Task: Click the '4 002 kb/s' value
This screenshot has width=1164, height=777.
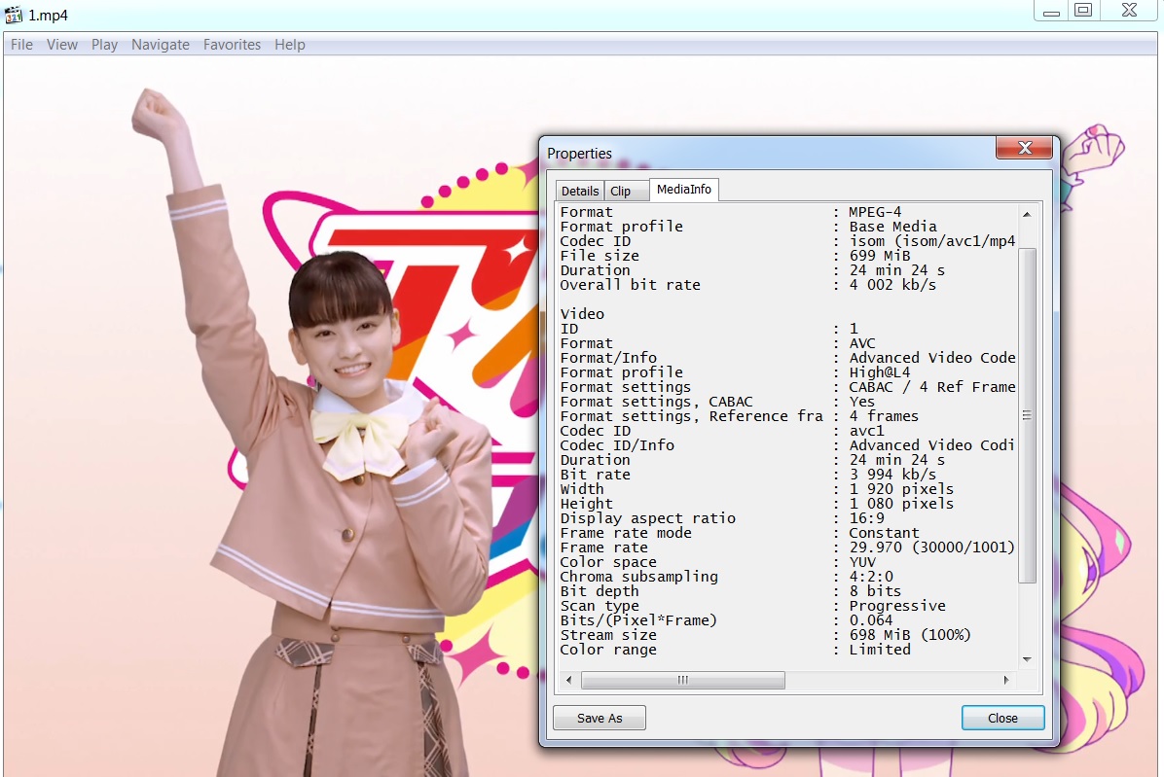Action: (x=893, y=285)
